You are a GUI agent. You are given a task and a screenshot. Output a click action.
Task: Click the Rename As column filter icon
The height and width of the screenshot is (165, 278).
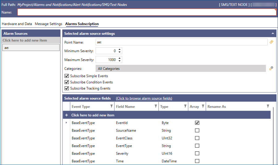pyautogui.click(x=268, y=106)
